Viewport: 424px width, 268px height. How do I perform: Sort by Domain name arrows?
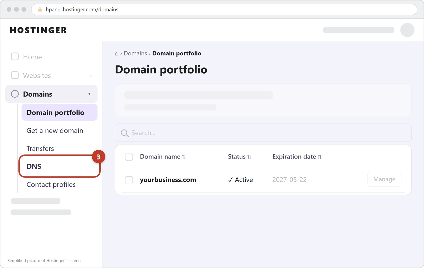point(184,157)
